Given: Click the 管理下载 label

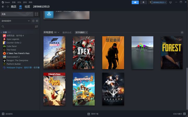Looking at the screenshot, I should [95, 114].
